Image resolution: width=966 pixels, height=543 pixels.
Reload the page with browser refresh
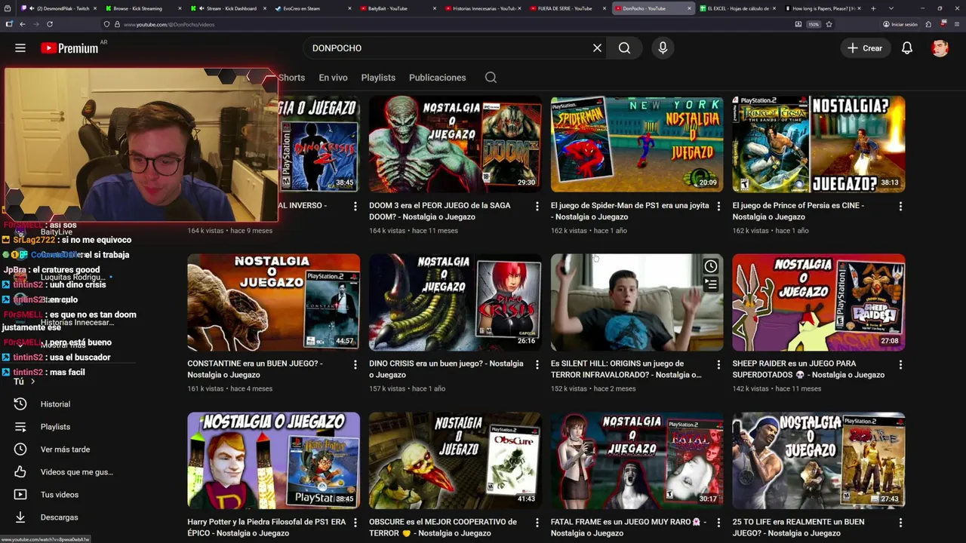click(x=50, y=24)
